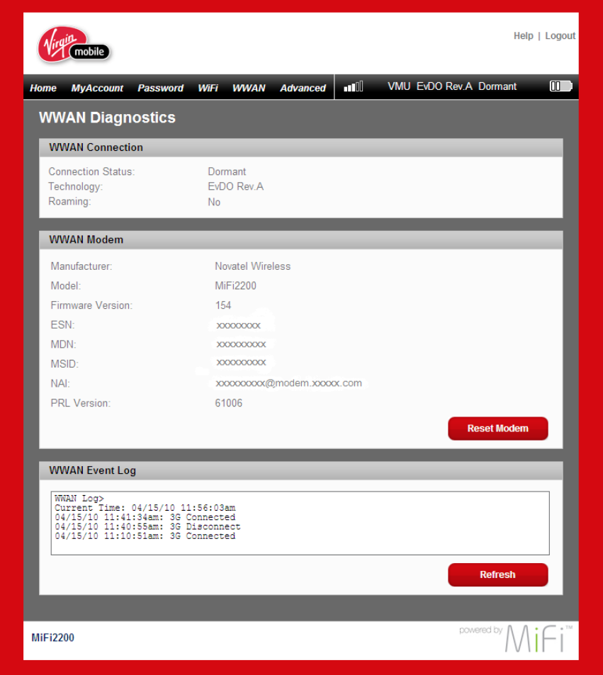Select the NAI modem email address
The width and height of the screenshot is (603, 675).
pos(288,383)
